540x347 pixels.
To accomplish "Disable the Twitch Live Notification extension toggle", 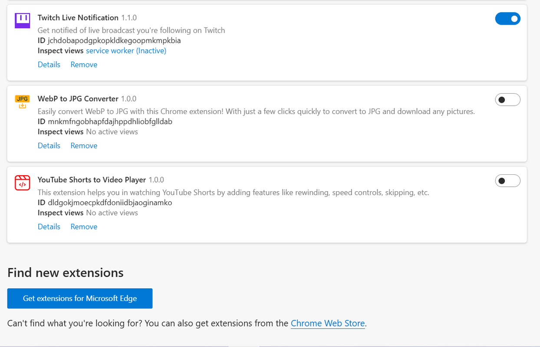I will point(507,19).
